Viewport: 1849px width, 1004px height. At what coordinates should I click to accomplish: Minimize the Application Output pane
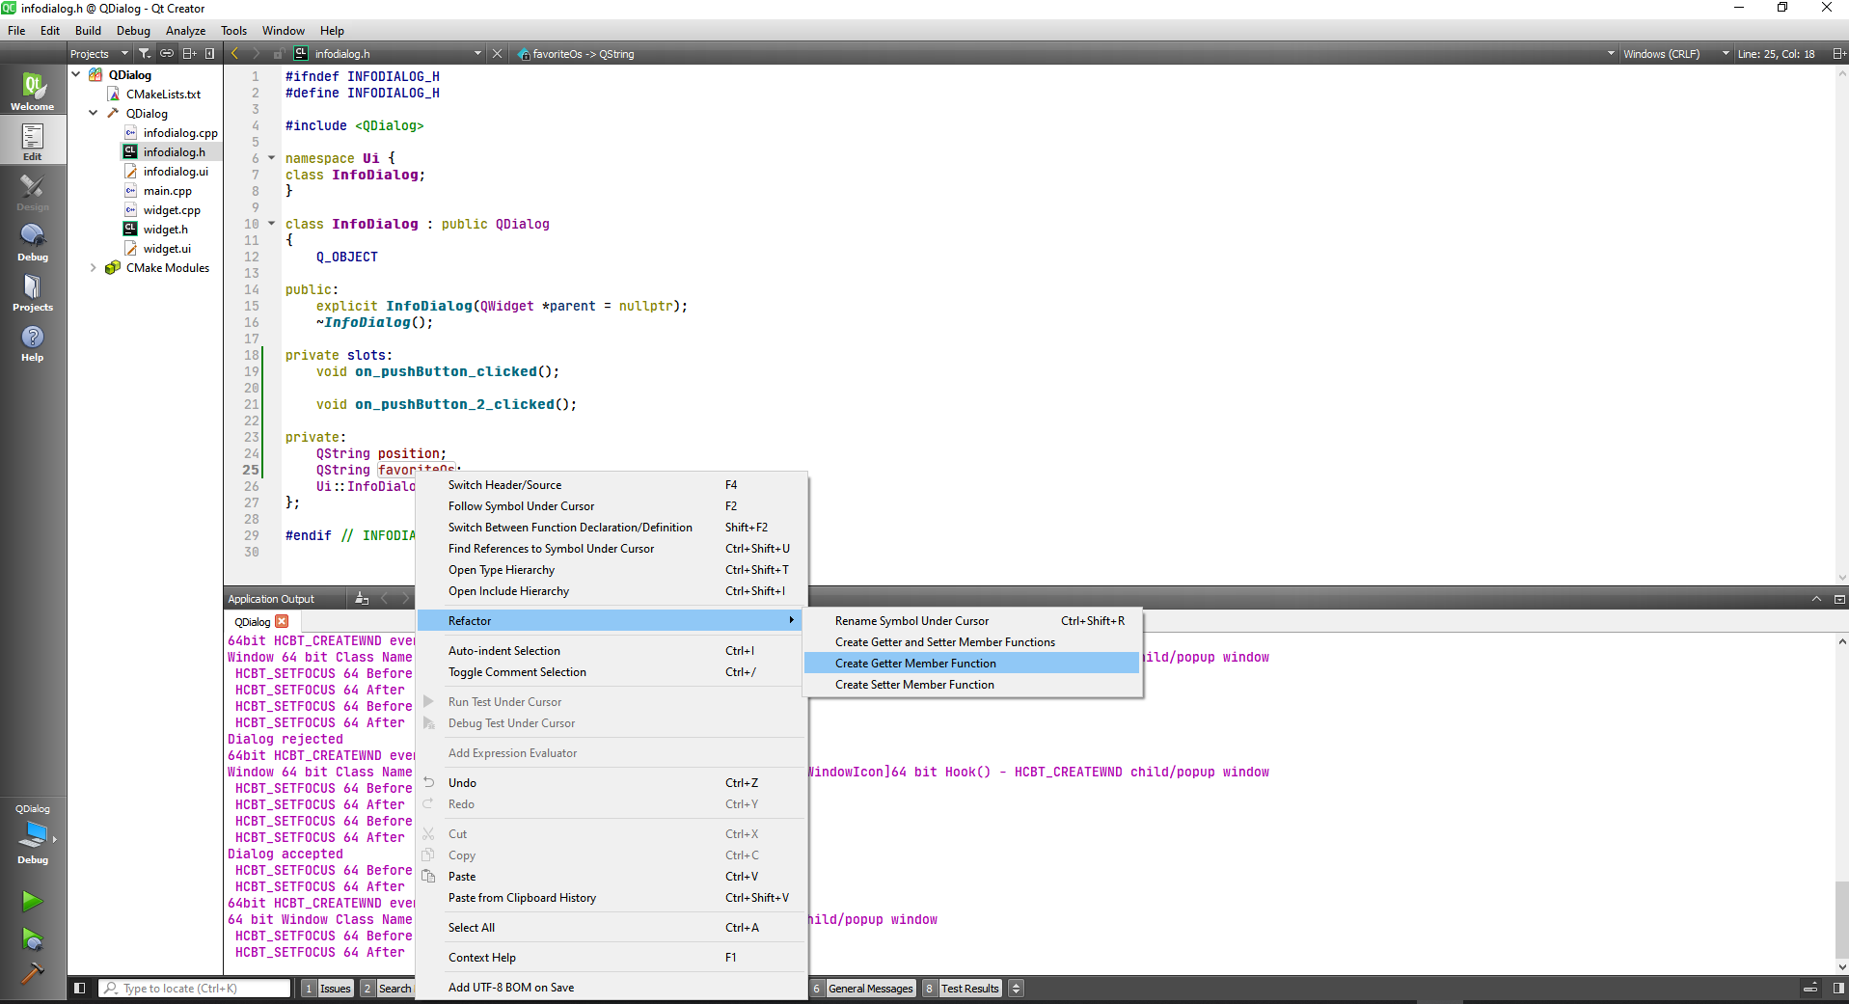(x=1839, y=599)
